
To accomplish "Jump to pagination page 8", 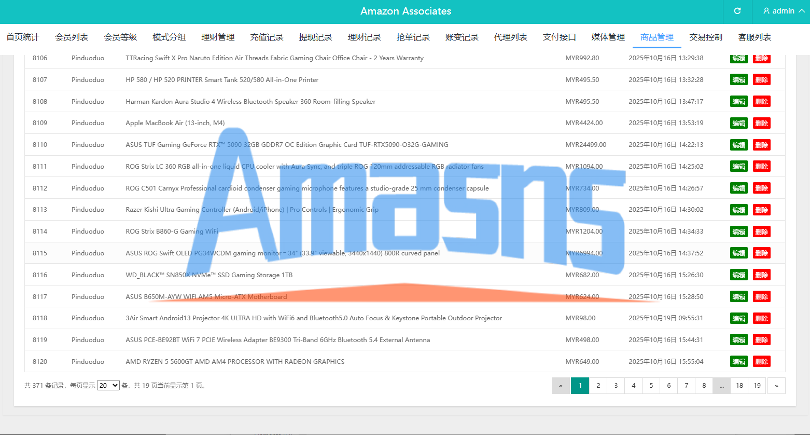I will pyautogui.click(x=704, y=386).
